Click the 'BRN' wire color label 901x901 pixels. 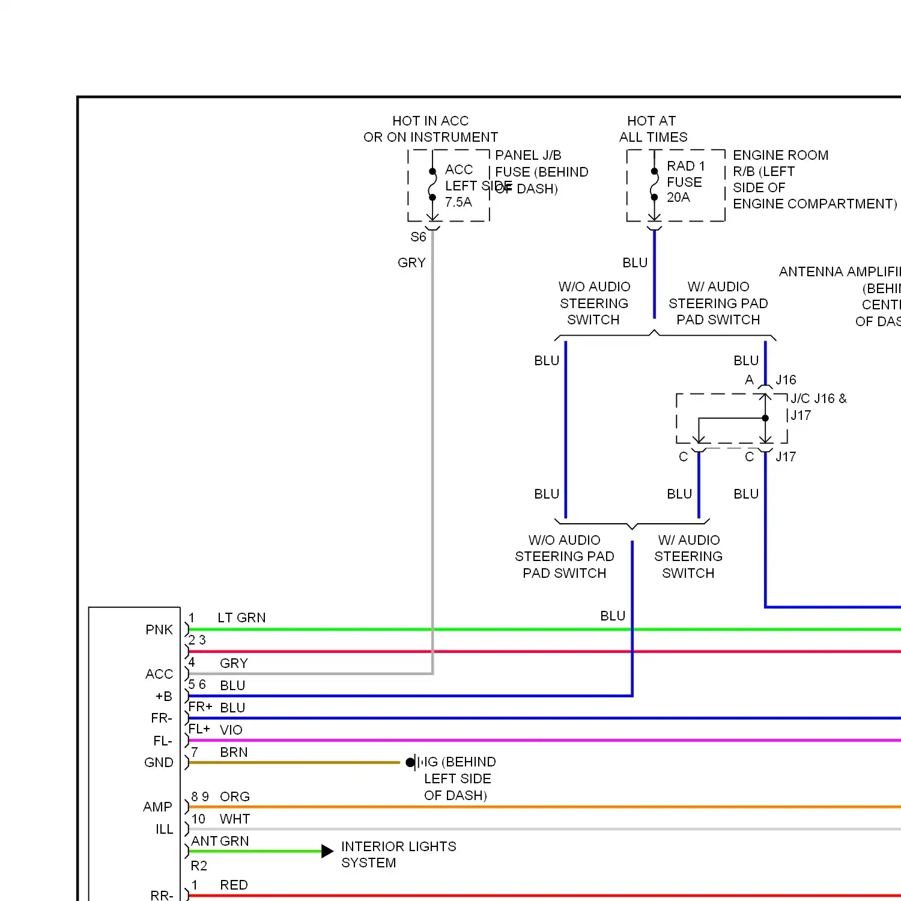[234, 753]
